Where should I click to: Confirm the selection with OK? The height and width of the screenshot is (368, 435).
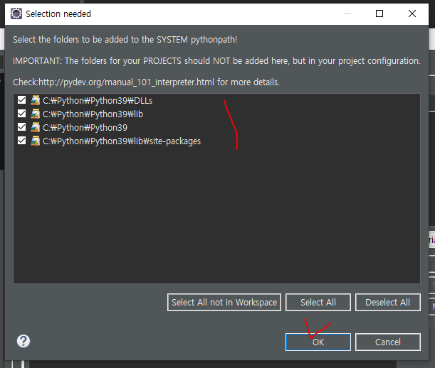click(318, 342)
